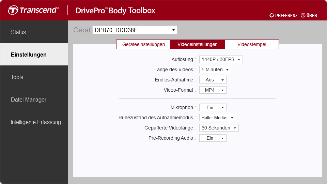
Task: Open the Status section
Action: click(x=34, y=32)
